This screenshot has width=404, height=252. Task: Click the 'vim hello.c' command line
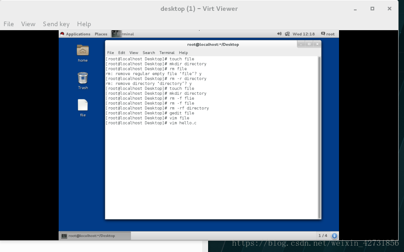pyautogui.click(x=151, y=123)
